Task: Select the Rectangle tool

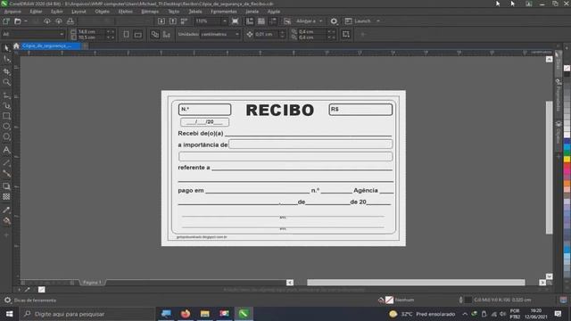Action: (6, 116)
